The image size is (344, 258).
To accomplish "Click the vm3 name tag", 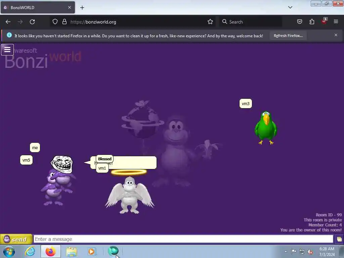I will click(x=246, y=103).
